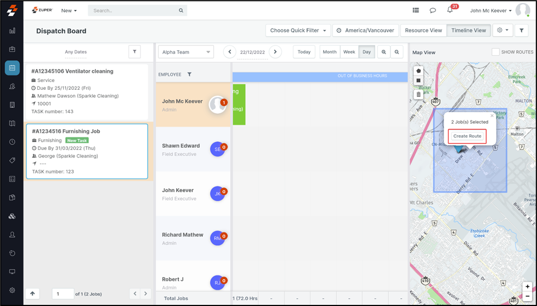Open the employee column filter icon

[x=189, y=74]
